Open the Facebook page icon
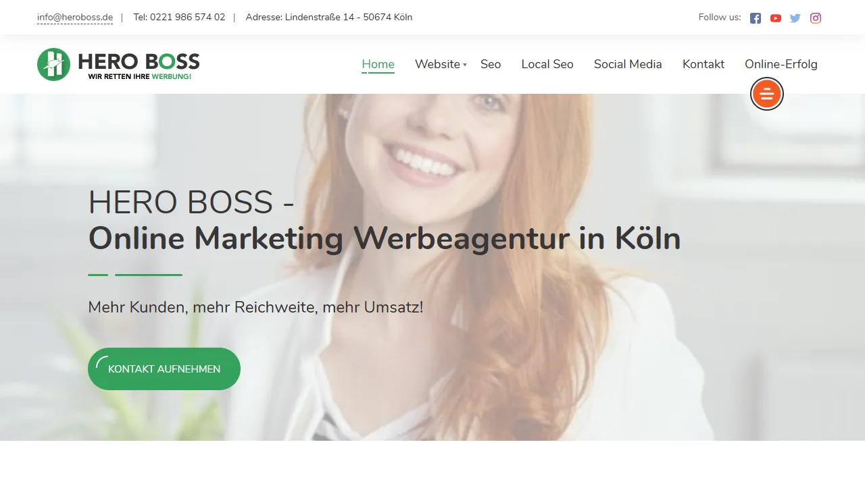Viewport: 865px width, 486px height. [755, 18]
